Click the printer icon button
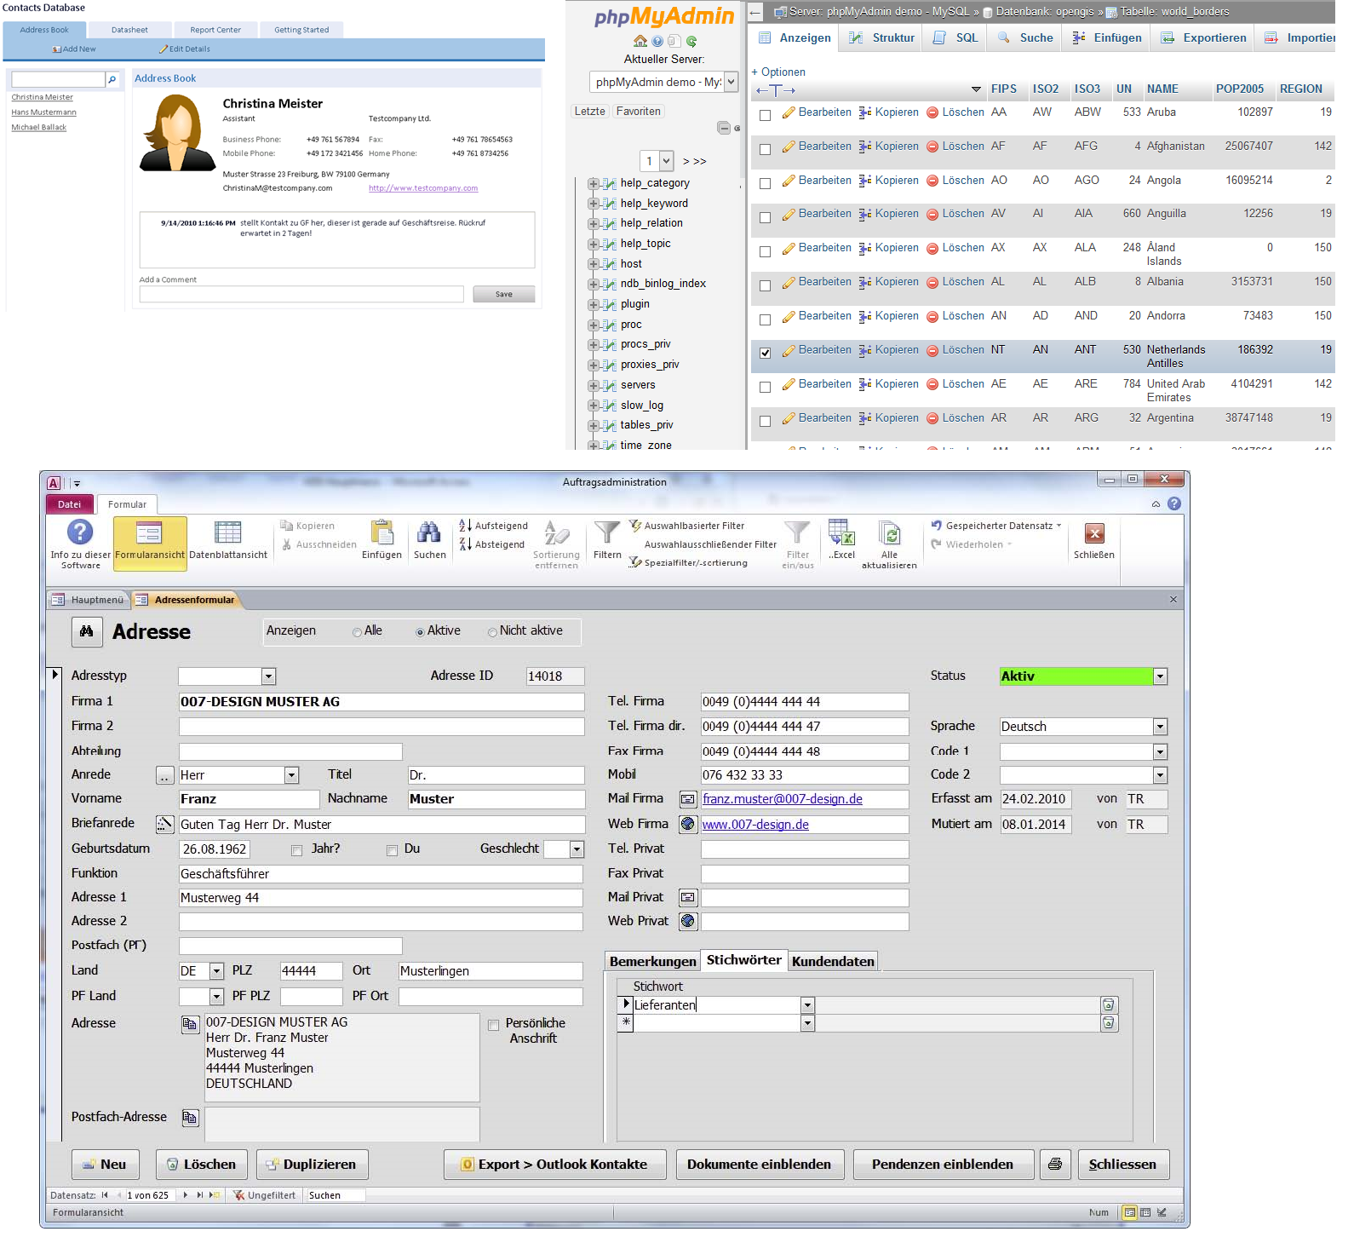Image resolution: width=1354 pixels, height=1237 pixels. point(1054,1164)
